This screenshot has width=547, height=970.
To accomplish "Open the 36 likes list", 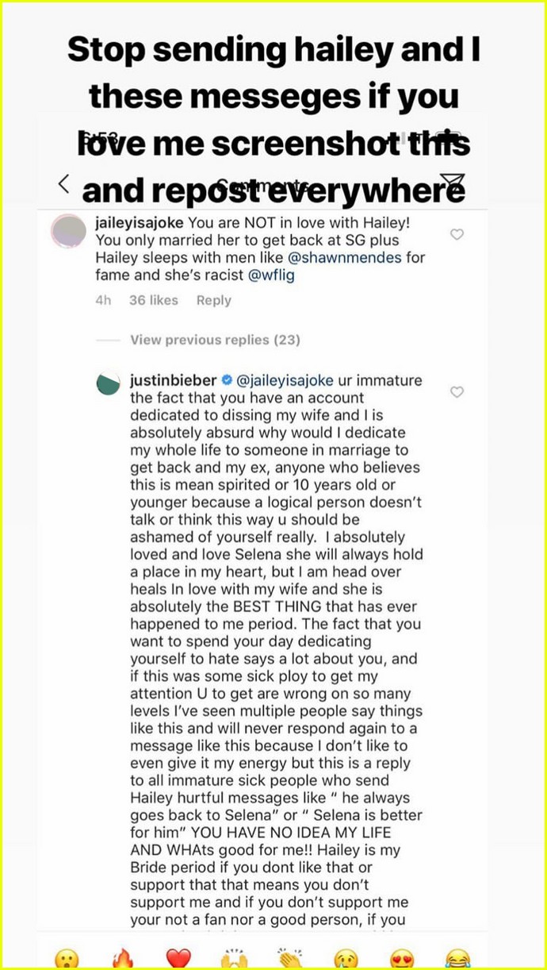I will click(154, 300).
